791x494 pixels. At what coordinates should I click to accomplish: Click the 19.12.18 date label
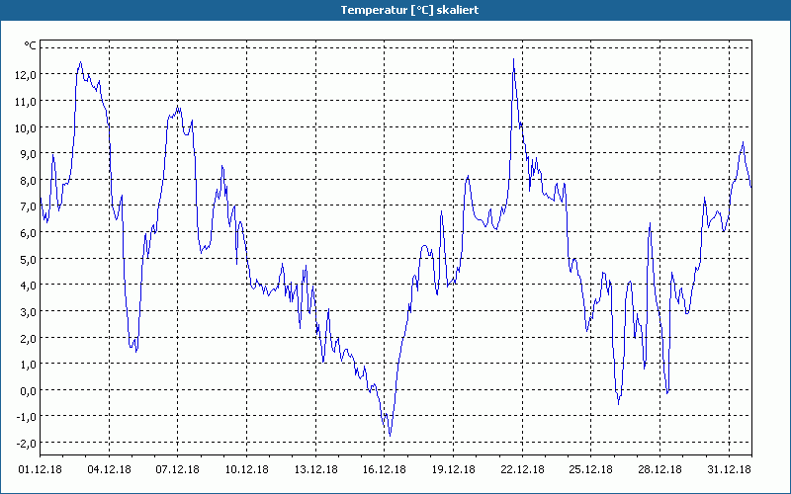pyautogui.click(x=454, y=469)
